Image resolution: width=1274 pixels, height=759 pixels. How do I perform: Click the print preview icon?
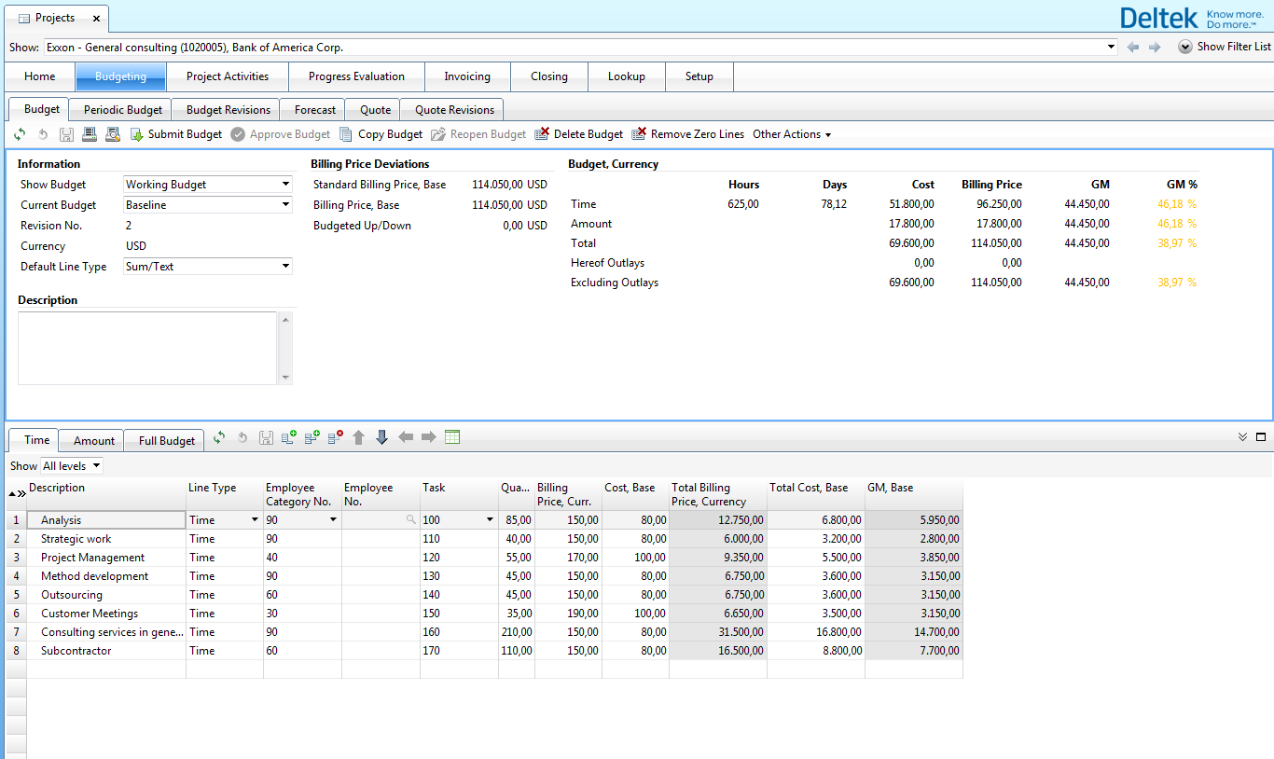click(113, 134)
